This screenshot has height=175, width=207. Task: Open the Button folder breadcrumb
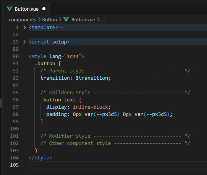(50, 20)
